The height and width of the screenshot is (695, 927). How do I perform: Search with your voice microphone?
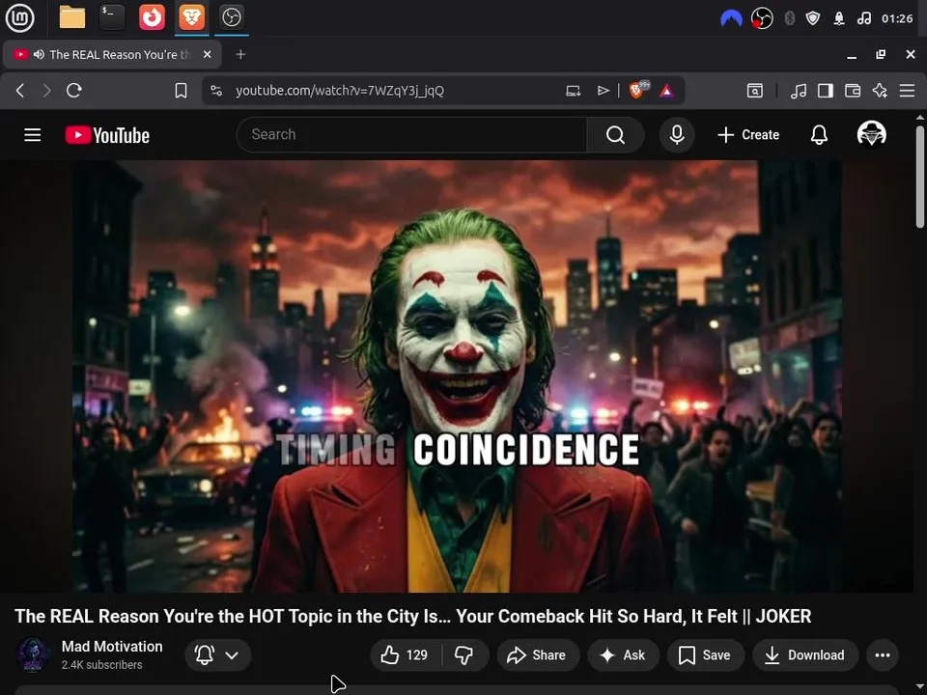pos(677,135)
